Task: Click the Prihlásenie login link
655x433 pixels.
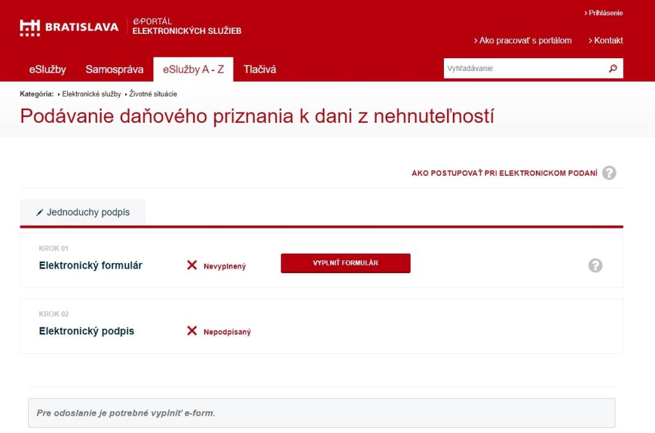Action: pos(604,13)
